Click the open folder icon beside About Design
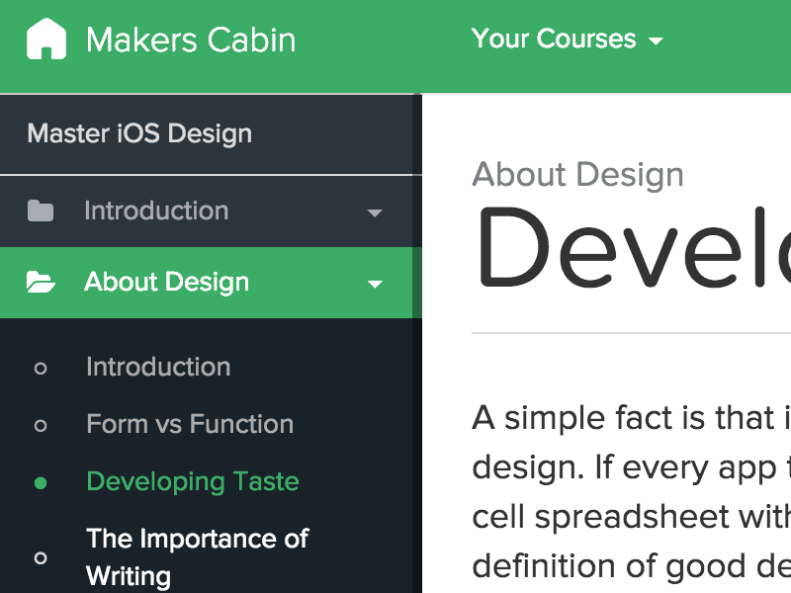This screenshot has height=593, width=791. point(39,282)
